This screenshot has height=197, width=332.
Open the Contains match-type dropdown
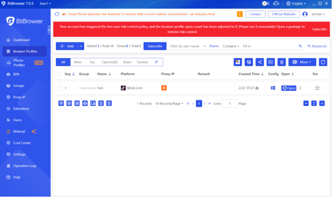click(231, 46)
